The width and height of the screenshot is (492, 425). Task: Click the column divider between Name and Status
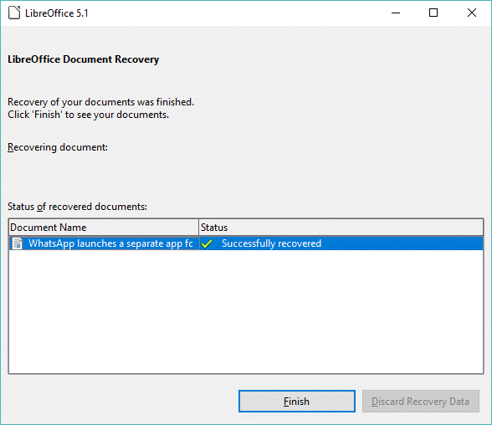pos(199,227)
